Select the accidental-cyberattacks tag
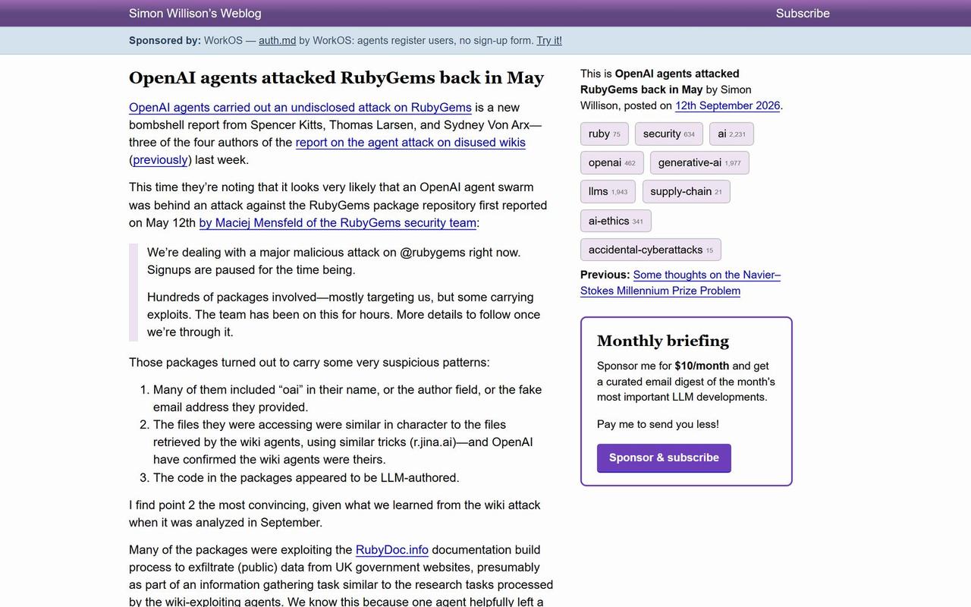This screenshot has height=607, width=971. coord(651,250)
